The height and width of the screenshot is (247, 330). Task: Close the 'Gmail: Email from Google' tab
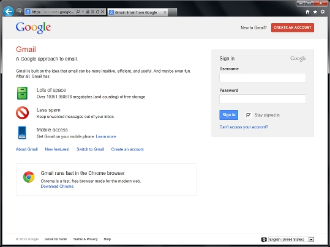(x=165, y=12)
